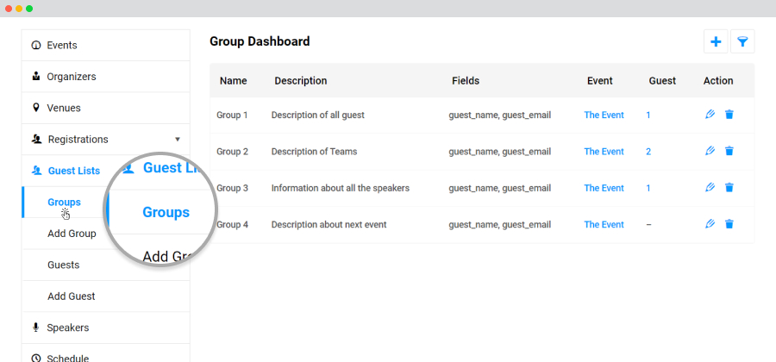The height and width of the screenshot is (362, 776).
Task: Select the Group 3 name cell
Action: click(232, 188)
